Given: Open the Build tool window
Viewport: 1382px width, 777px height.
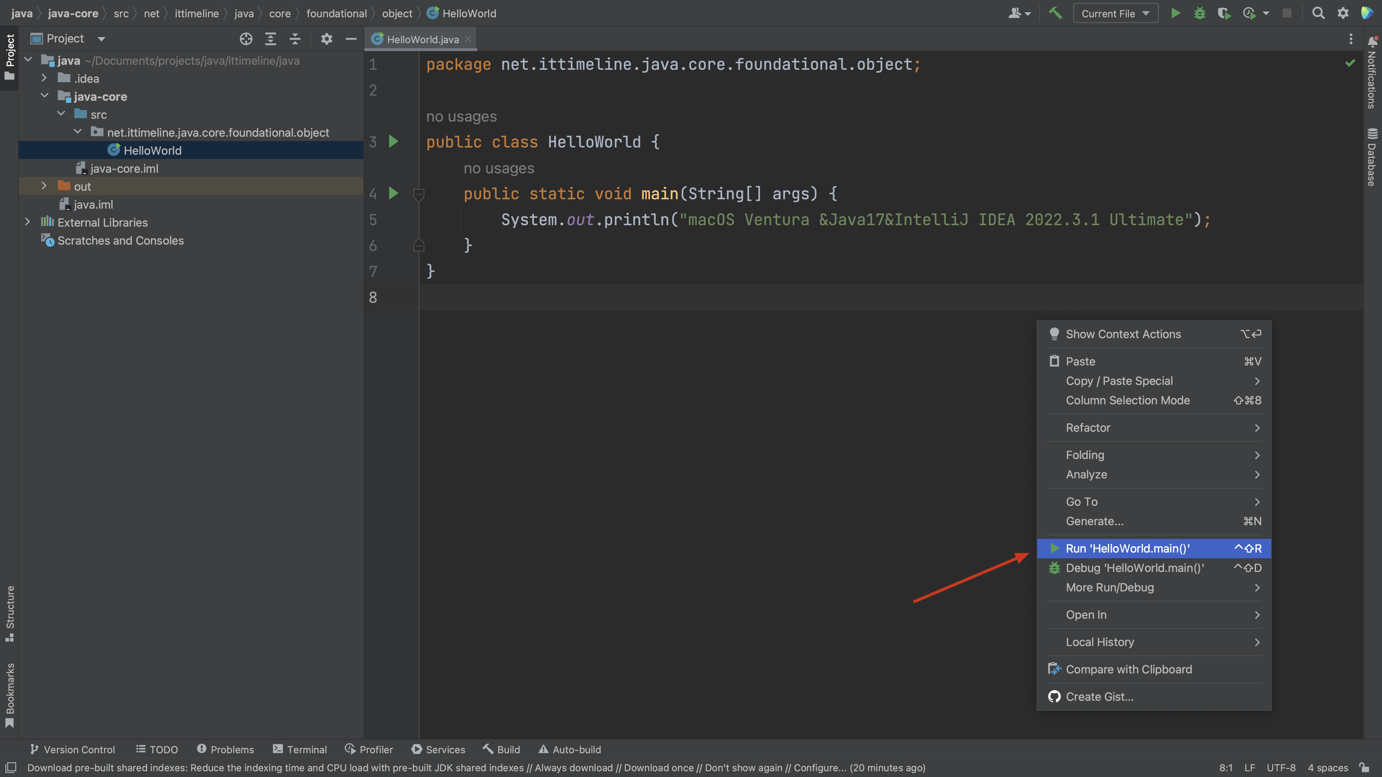Looking at the screenshot, I should coord(502,750).
